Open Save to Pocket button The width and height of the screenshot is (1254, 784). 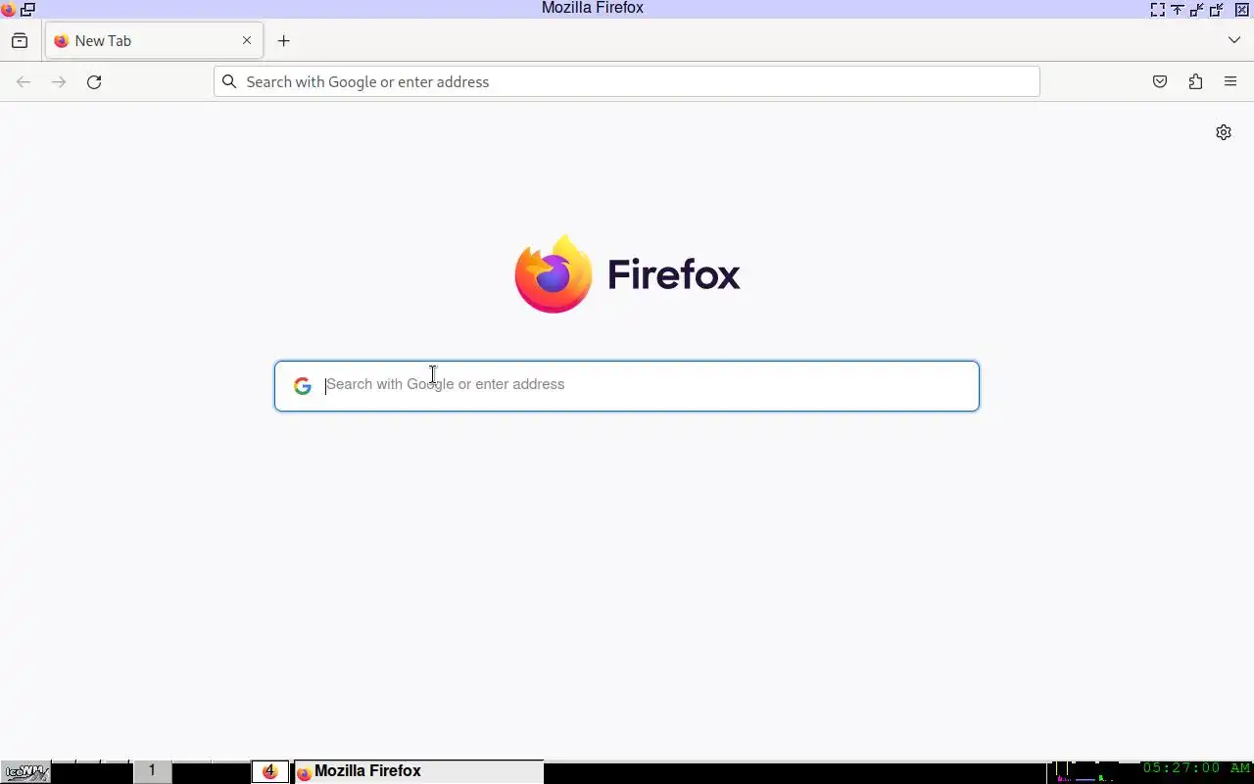(x=1160, y=82)
